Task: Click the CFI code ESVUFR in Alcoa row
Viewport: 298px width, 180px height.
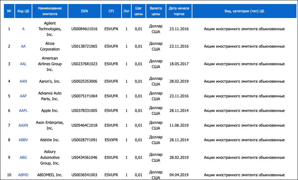Action: 111,46
